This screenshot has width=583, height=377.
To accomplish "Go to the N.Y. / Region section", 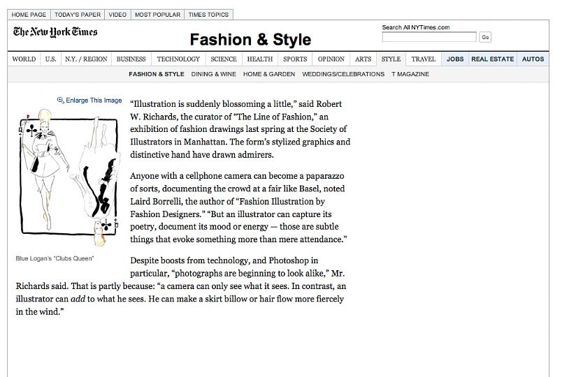I will 86,59.
